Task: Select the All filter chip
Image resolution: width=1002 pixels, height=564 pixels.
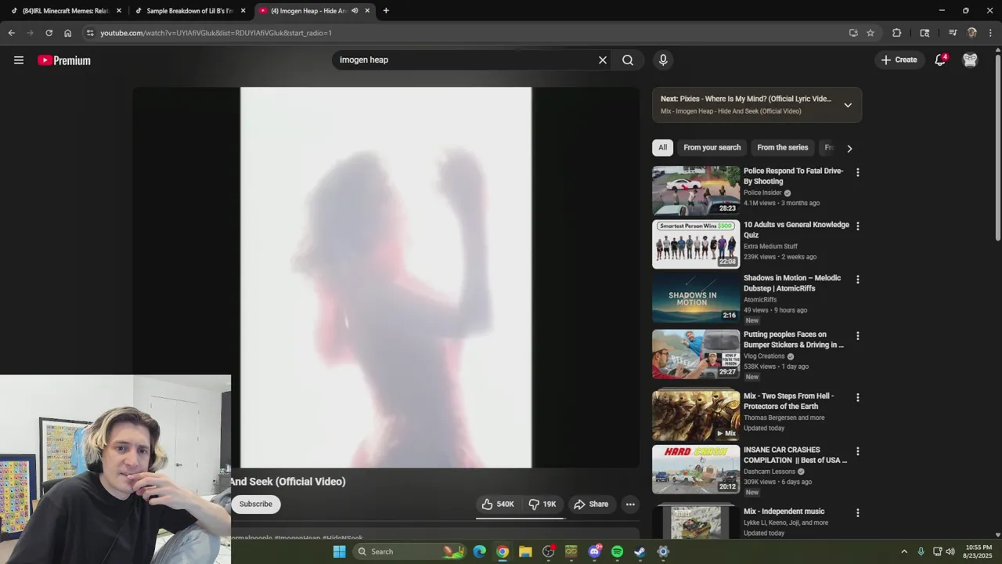Action: coord(662,148)
